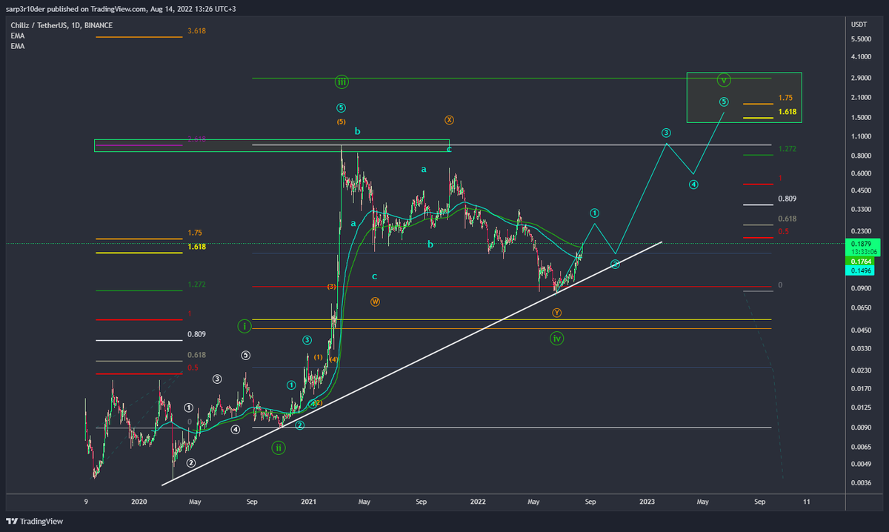This screenshot has height=532, width=889.
Task: Select the green 0.1879 current price tag
Action: click(x=861, y=242)
